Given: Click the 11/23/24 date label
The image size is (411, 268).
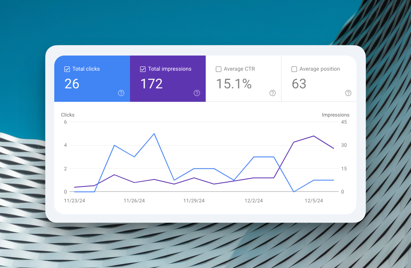Looking at the screenshot, I should click(74, 201).
